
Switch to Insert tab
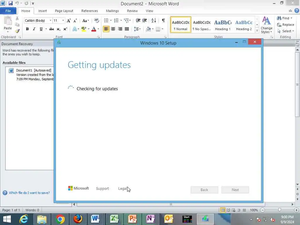tap(42, 11)
